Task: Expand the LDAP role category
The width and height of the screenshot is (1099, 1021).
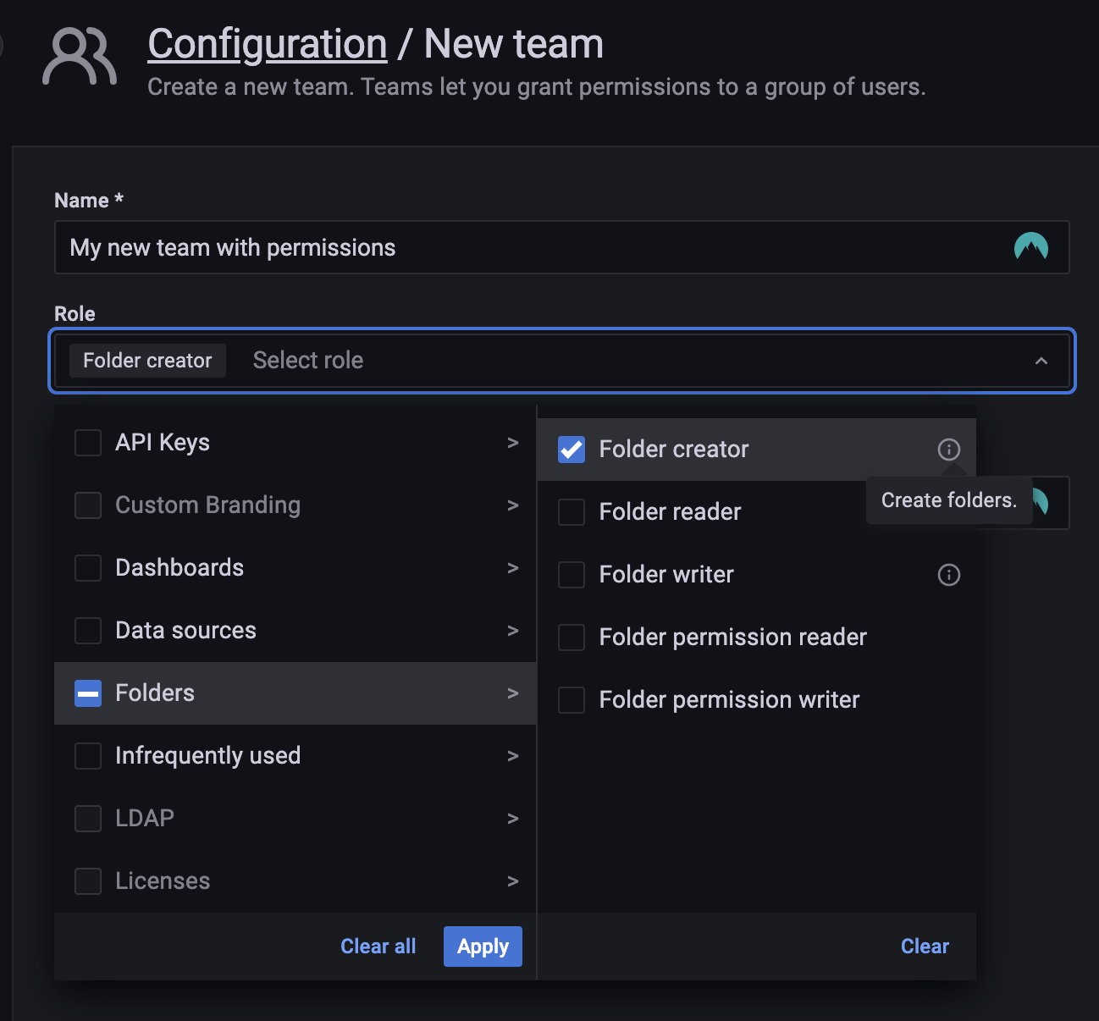Action: pyautogui.click(x=513, y=819)
